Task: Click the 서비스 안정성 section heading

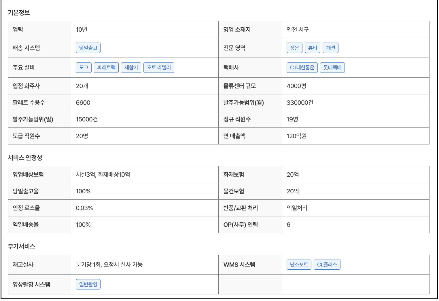Action: point(25,158)
